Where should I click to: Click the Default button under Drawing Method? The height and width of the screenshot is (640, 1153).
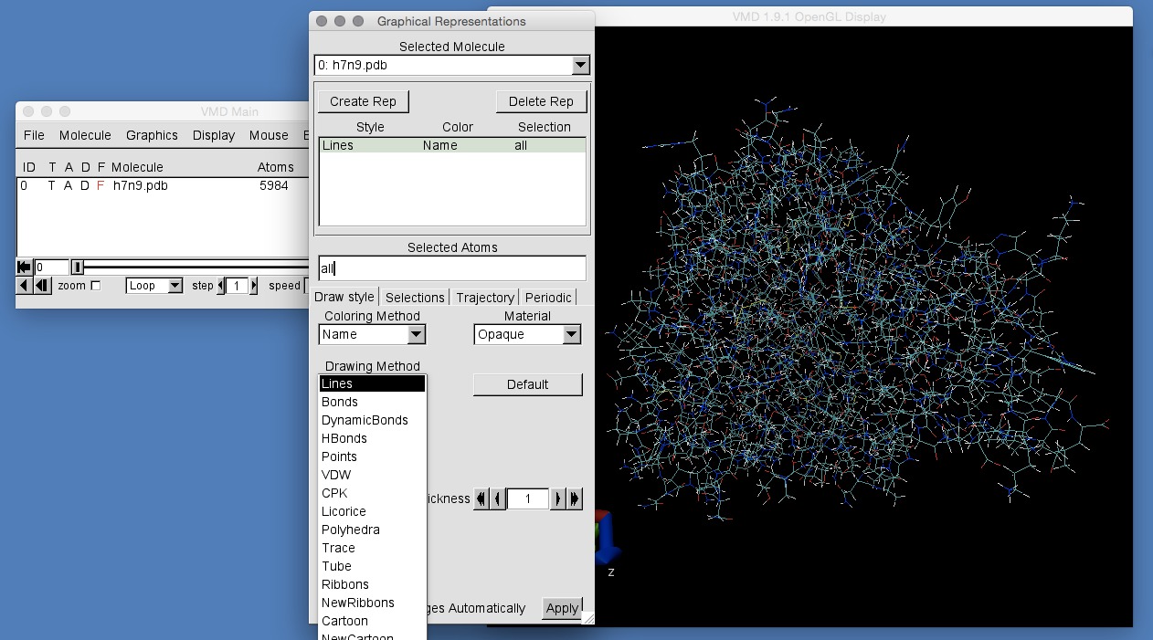[x=527, y=384]
